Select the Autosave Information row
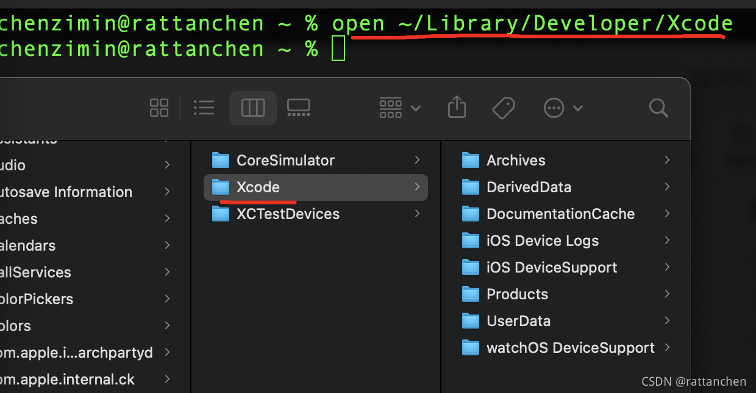This screenshot has height=393, width=756. [x=88, y=192]
